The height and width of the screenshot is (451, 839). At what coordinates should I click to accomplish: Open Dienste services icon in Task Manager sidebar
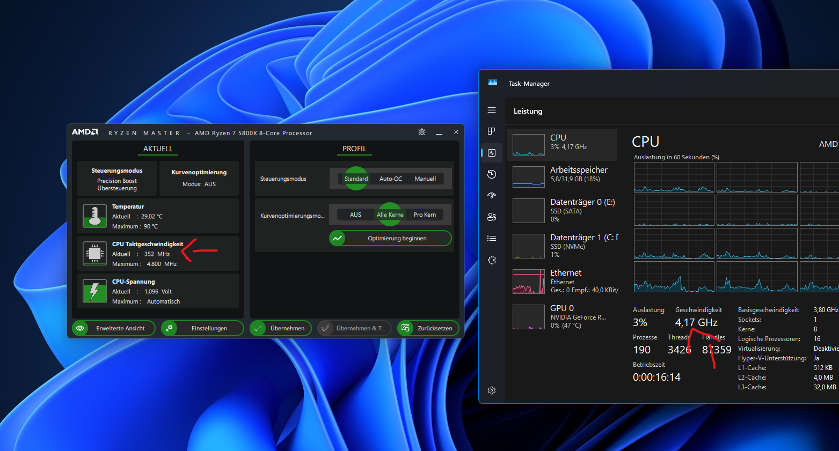pyautogui.click(x=492, y=260)
